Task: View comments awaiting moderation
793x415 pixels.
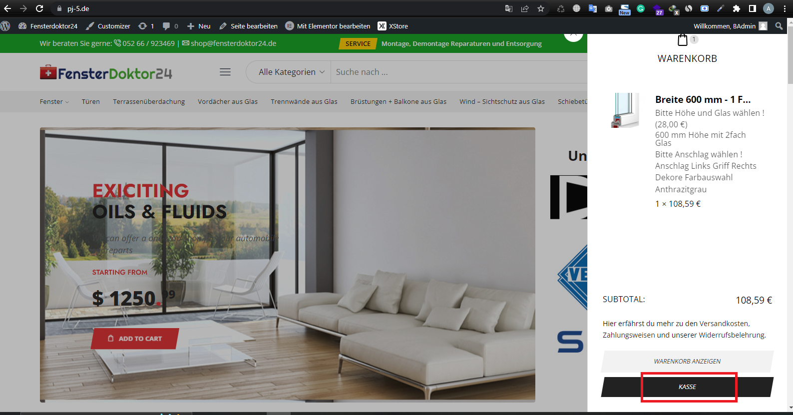Action: 170,26
